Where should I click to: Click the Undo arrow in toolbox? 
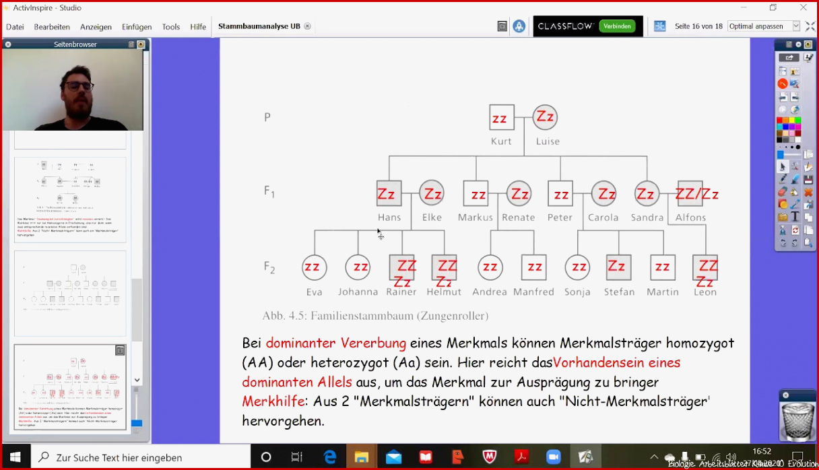pos(783,242)
